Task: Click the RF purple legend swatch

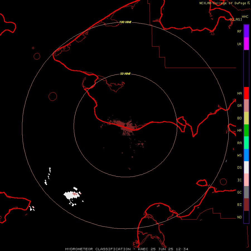Action: 246,31
